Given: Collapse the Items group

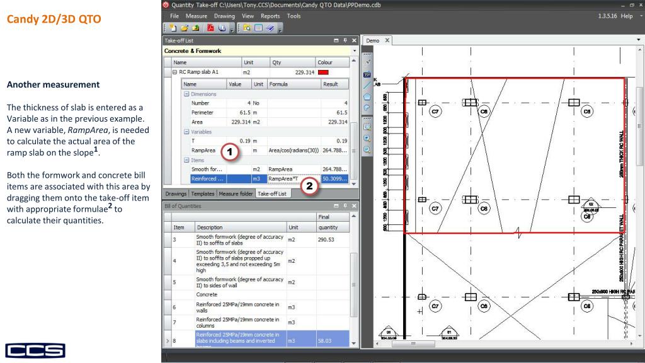Looking at the screenshot, I should 186,160.
